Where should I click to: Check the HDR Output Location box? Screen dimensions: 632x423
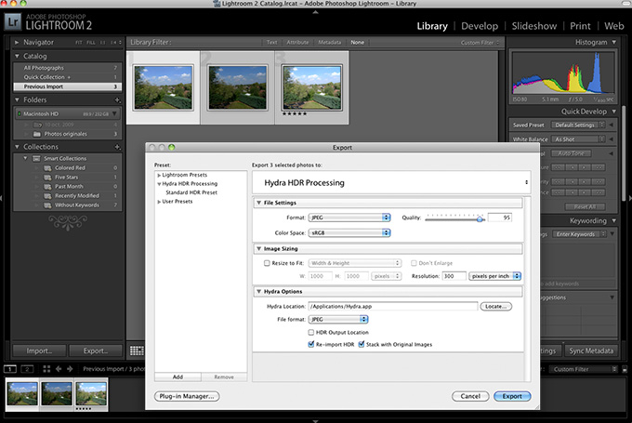[311, 332]
